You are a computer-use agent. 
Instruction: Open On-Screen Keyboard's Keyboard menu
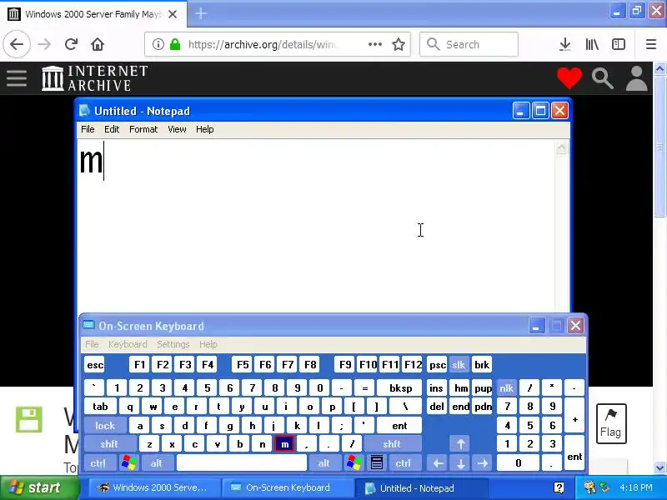click(x=128, y=344)
